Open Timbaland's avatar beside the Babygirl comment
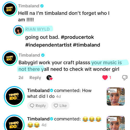This screenshot has height=130, width=130. pos(10,58)
